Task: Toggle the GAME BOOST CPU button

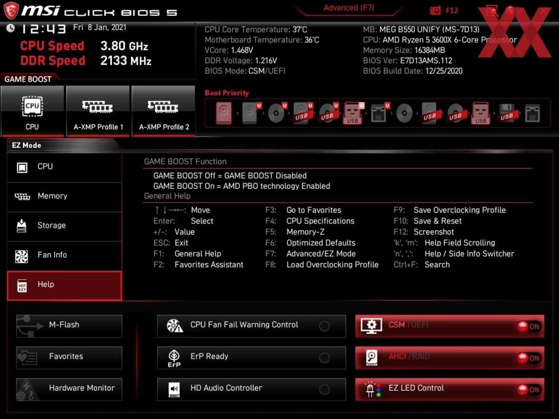Action: coord(32,111)
